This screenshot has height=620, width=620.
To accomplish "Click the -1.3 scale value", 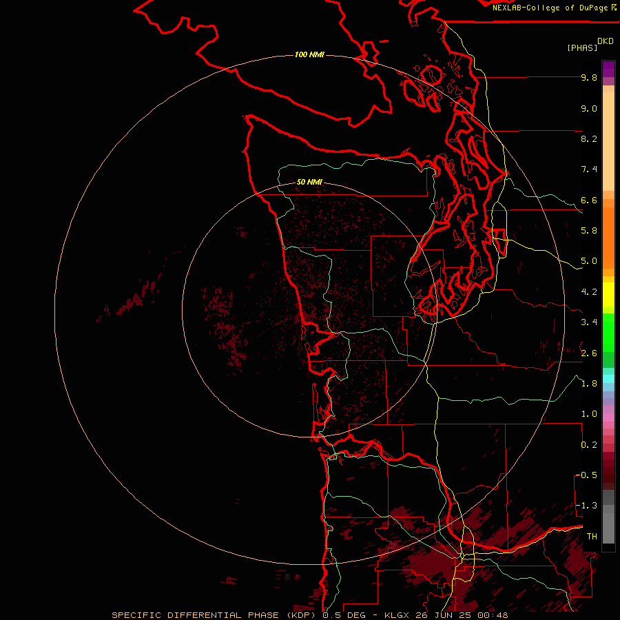I will point(586,506).
